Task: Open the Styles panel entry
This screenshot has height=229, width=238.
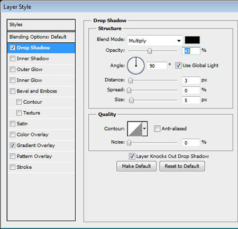Action: click(x=41, y=25)
